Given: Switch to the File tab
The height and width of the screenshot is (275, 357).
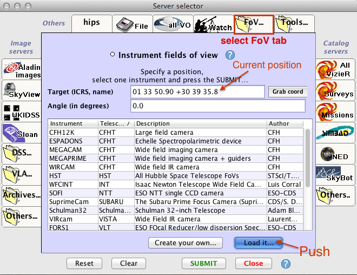Looking at the screenshot, I should [131, 24].
